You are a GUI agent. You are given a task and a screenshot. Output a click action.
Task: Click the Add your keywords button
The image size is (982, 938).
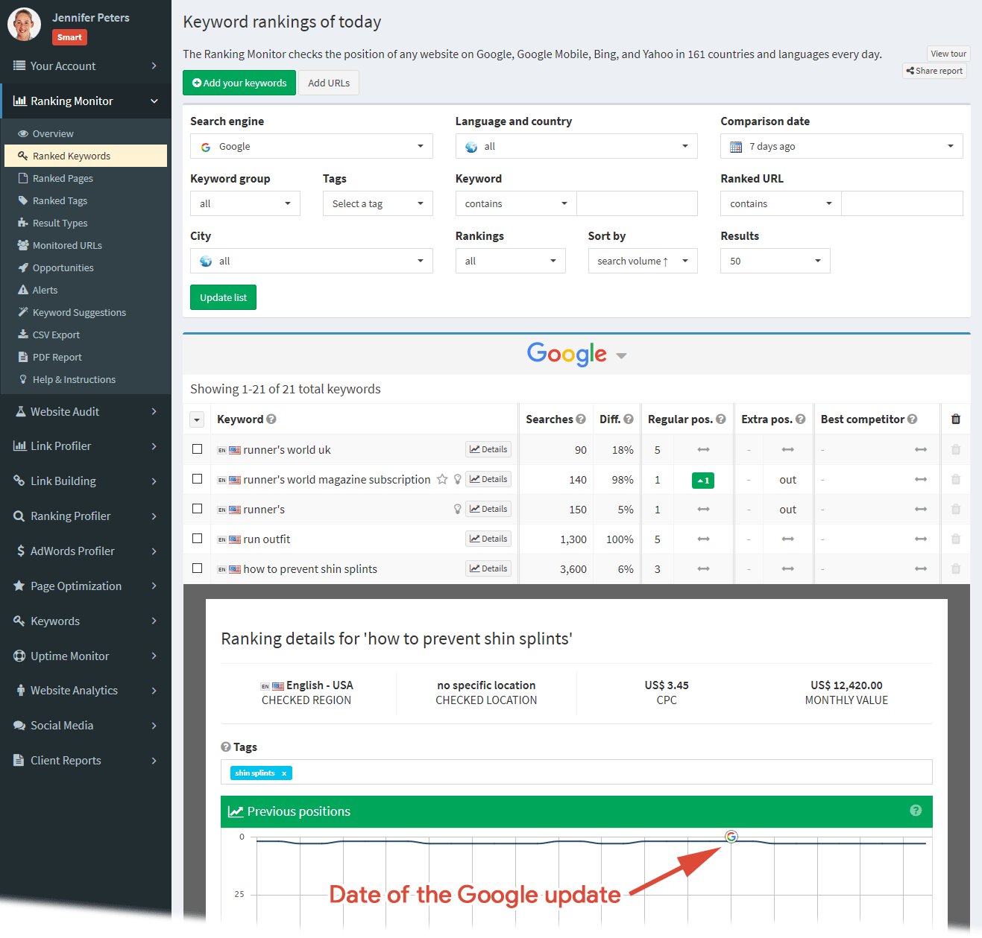[239, 83]
